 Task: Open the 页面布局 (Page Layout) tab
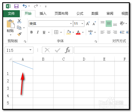click(61, 14)
